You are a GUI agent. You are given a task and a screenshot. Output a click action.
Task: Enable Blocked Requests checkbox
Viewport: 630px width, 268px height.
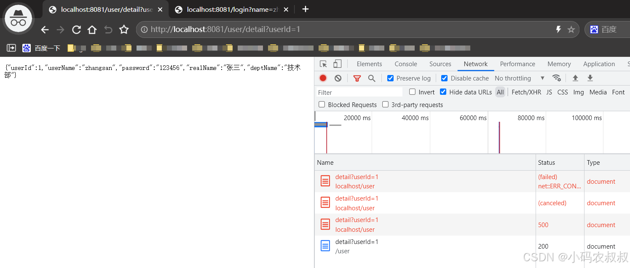(x=322, y=105)
